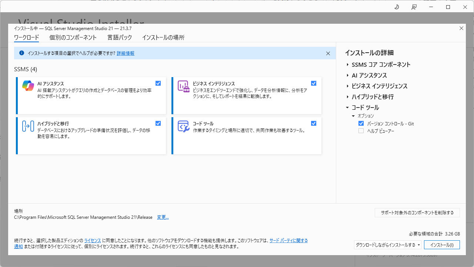Viewport: 474px width, 267px height.
Task: Uncheck バージョン コントロール - Git option
Action: [361, 123]
